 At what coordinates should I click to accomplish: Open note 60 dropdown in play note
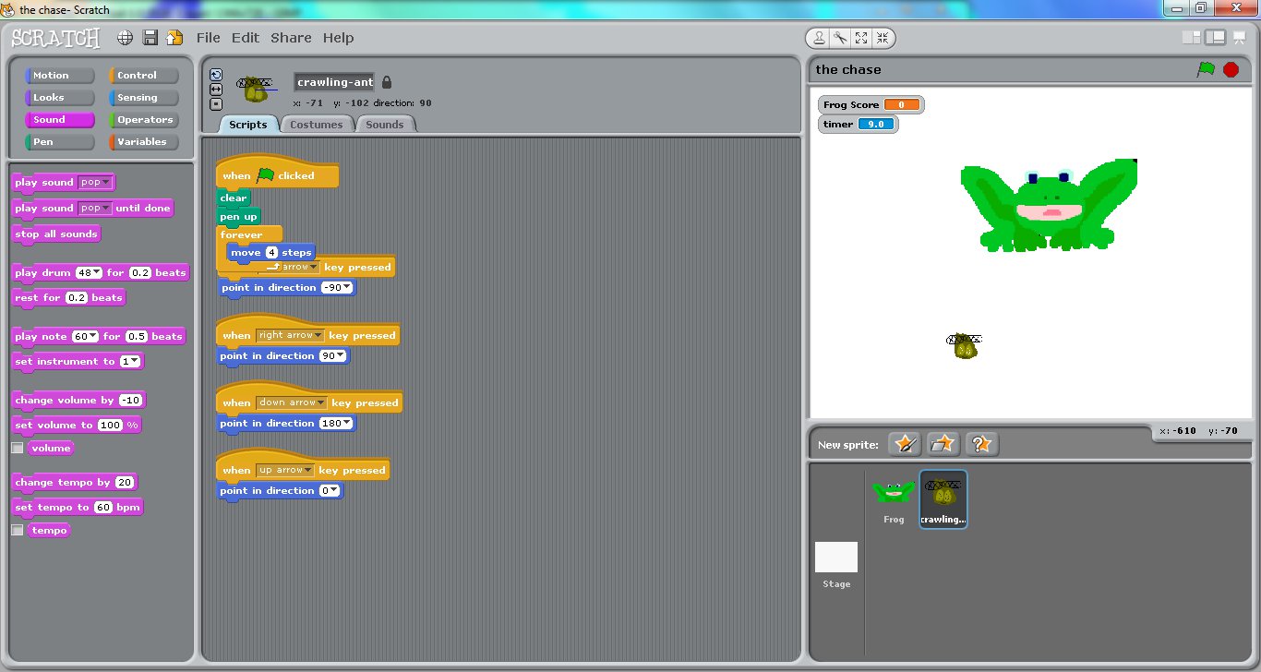(x=86, y=337)
